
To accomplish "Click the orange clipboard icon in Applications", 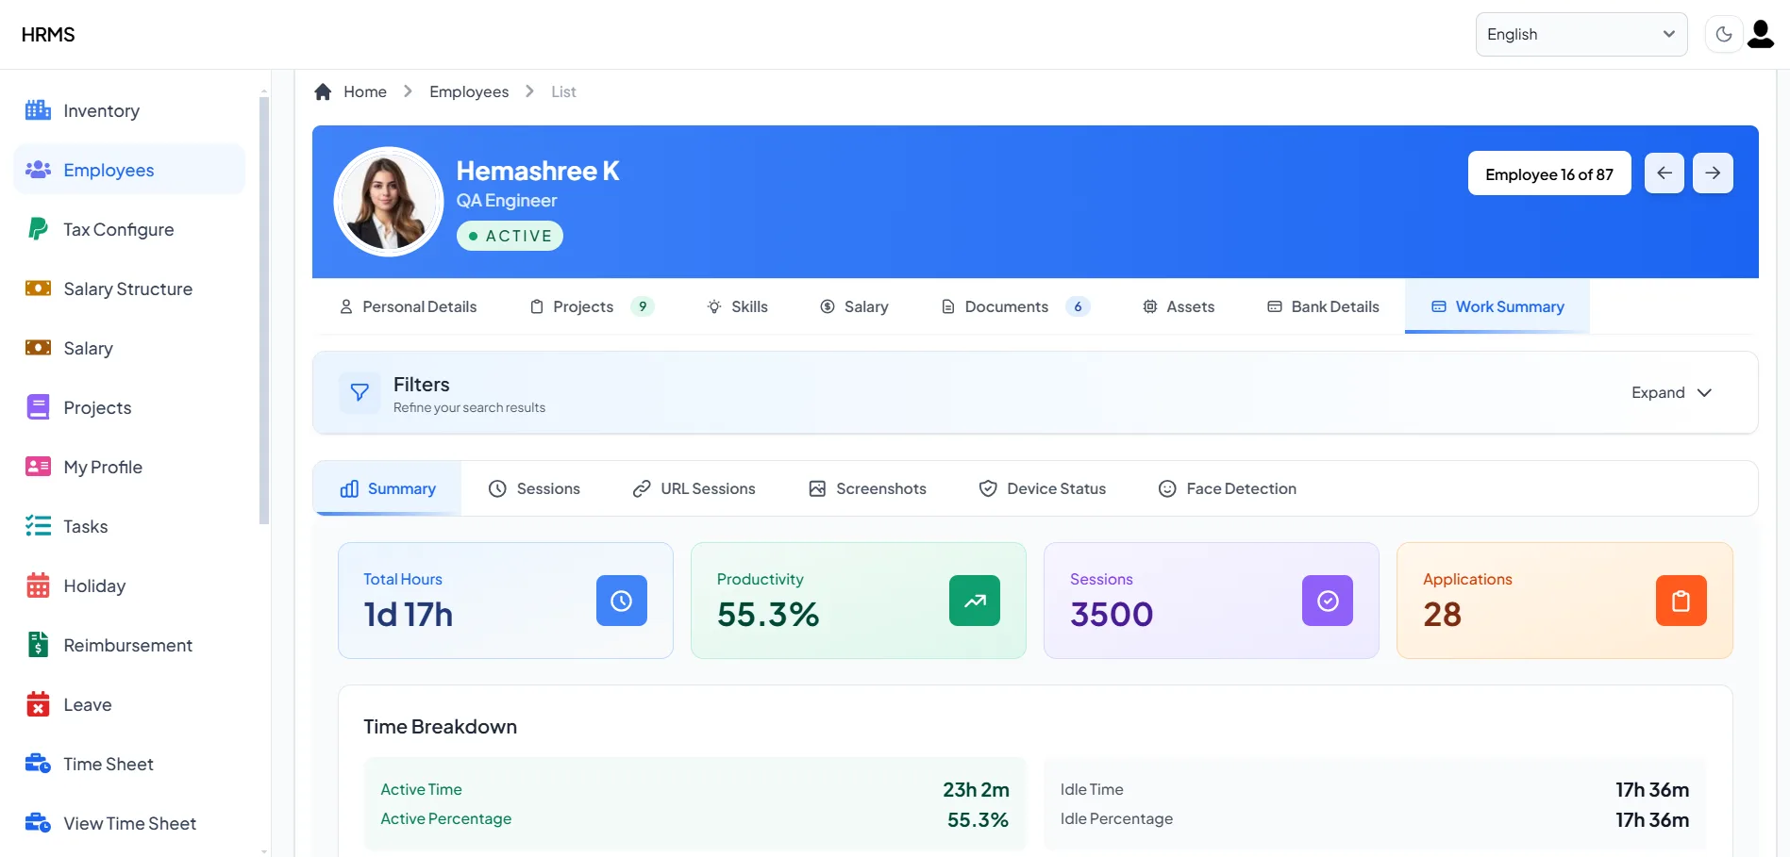I will pyautogui.click(x=1681, y=601).
